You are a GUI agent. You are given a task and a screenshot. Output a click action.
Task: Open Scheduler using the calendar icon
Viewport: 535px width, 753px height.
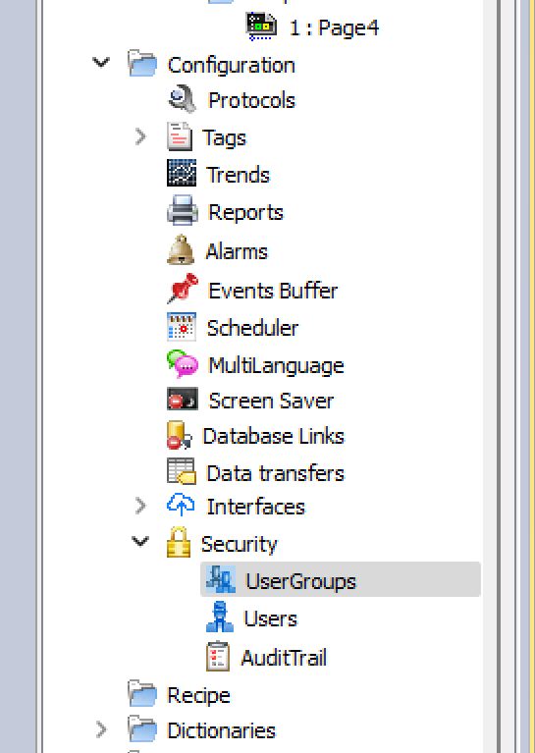tap(182, 327)
